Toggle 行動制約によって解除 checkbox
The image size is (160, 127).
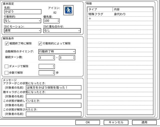(40, 43)
